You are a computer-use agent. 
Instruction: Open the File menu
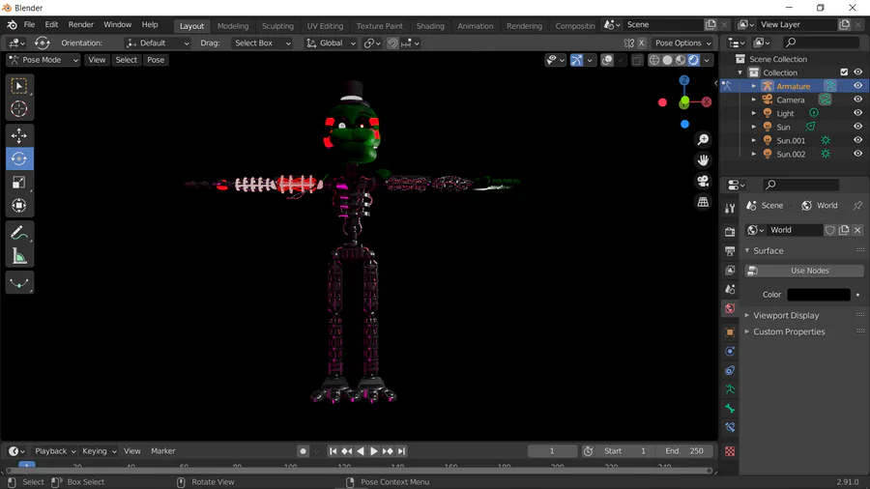tap(29, 24)
